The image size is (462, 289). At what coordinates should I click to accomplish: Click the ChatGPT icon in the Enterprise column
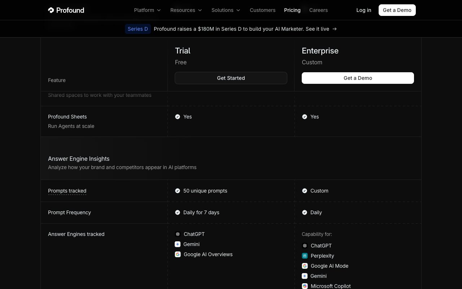[x=305, y=246]
